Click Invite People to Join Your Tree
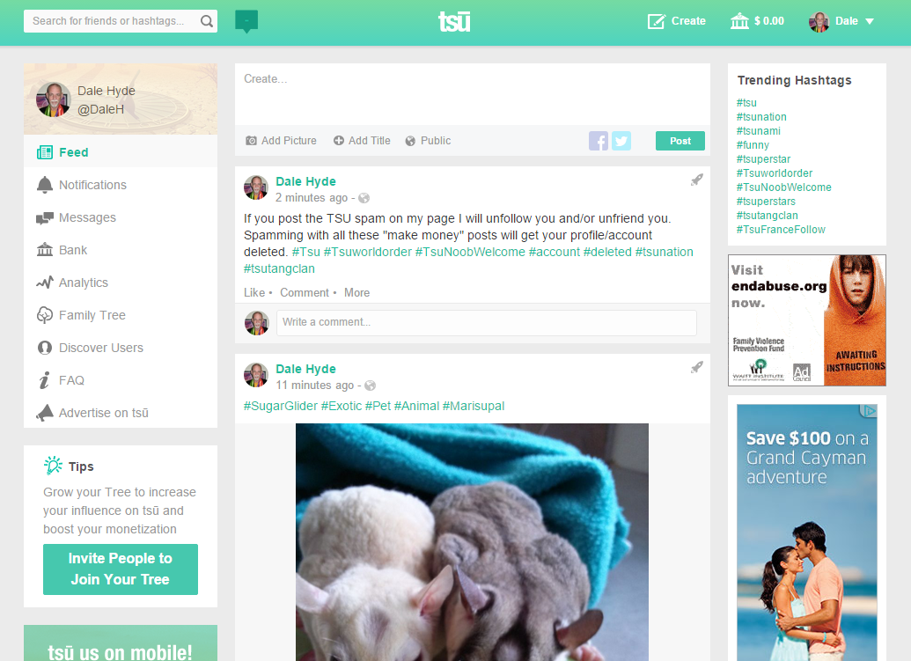The image size is (911, 661). pyautogui.click(x=121, y=569)
